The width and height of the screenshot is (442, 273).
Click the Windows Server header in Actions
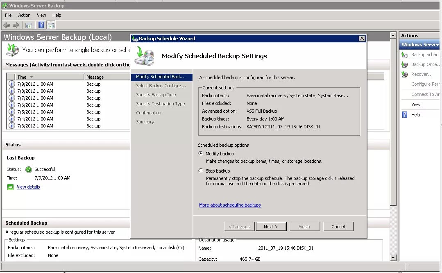click(x=419, y=45)
